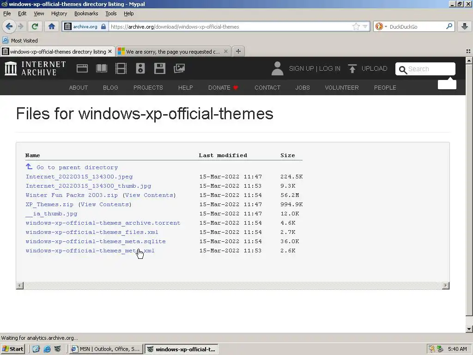The image size is (473, 355).
Task: Click the padlock security icon in address bar
Action: tap(103, 26)
